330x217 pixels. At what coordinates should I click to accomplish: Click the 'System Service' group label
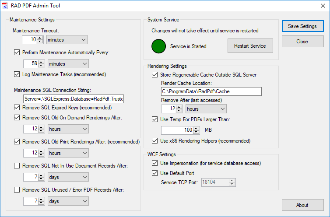pyautogui.click(x=163, y=20)
